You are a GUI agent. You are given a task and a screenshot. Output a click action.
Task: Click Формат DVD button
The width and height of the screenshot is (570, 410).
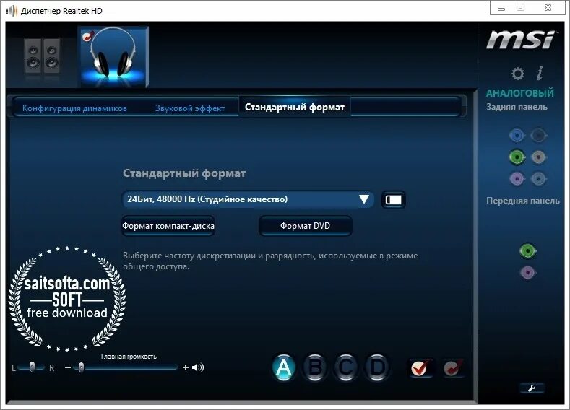[306, 226]
